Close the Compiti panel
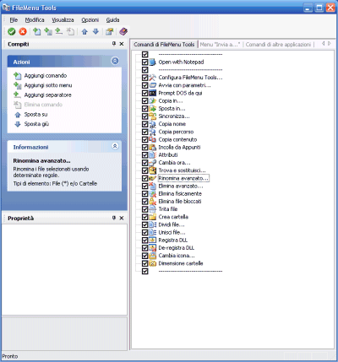338x362 pixels. [122, 44]
